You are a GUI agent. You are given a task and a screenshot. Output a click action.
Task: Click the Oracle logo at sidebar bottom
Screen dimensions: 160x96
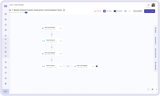pyautogui.click(x=6, y=91)
